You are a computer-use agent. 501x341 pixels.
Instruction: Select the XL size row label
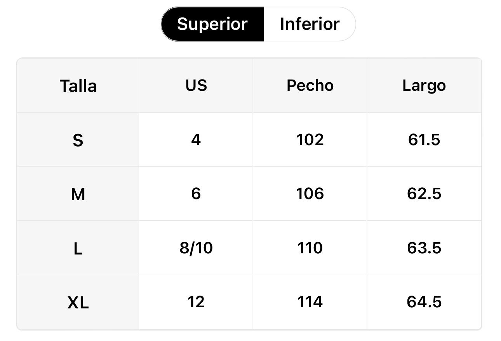[78, 302]
